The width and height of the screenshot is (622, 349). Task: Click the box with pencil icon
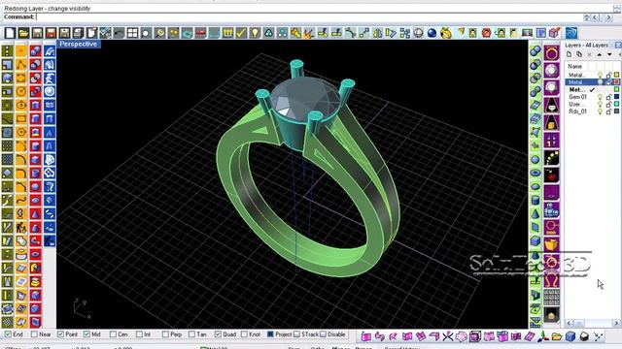pos(554,33)
